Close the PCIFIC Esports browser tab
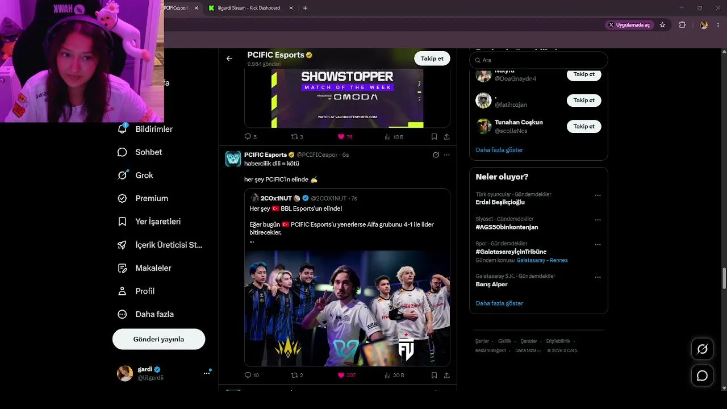This screenshot has width=727, height=409. point(197,8)
